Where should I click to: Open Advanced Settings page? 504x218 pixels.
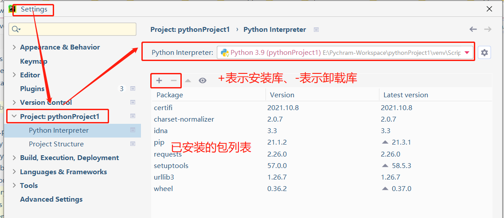coord(51,199)
